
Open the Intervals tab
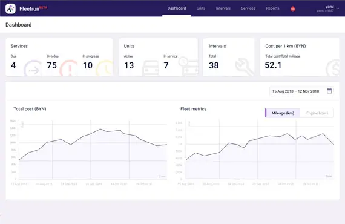coord(223,8)
